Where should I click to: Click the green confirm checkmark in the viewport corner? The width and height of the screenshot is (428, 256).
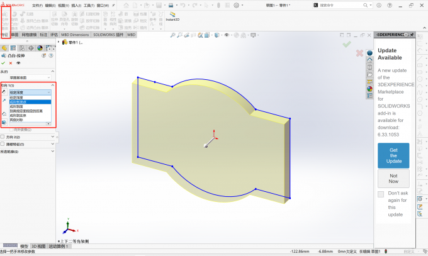click(x=347, y=45)
